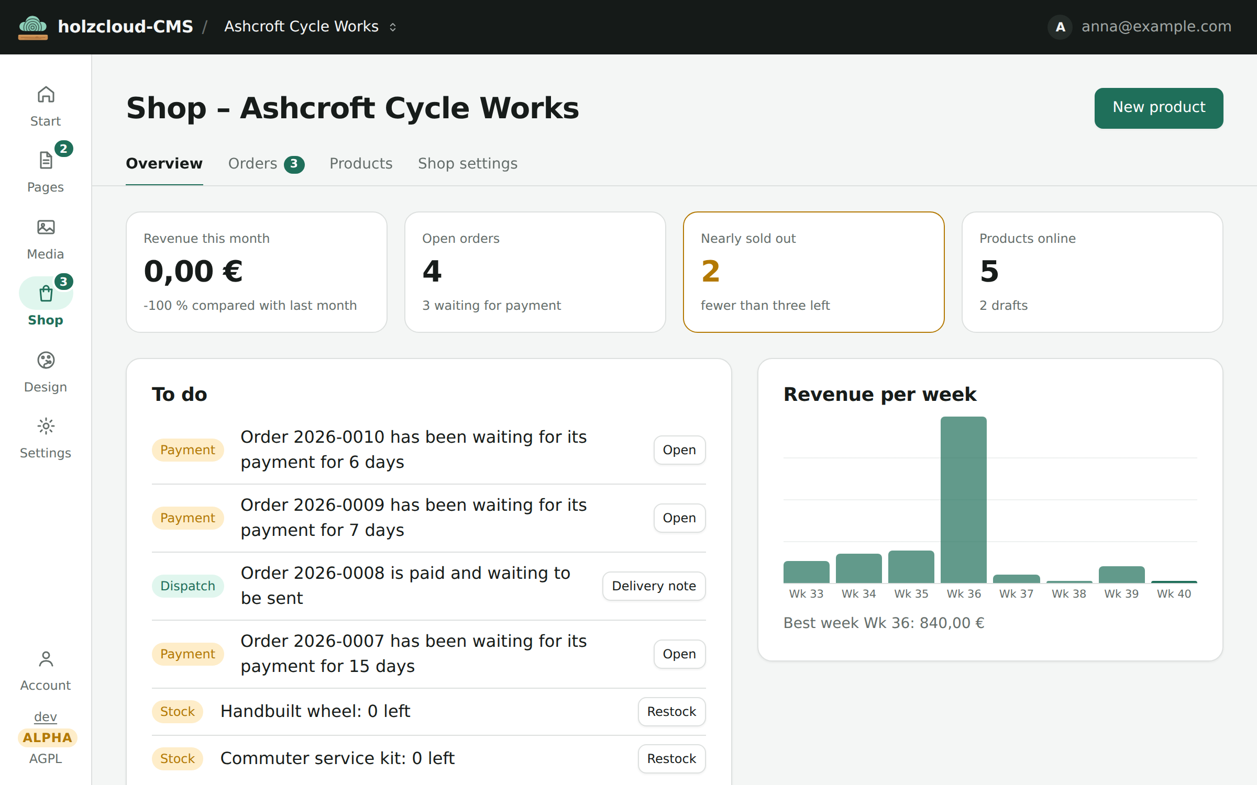
Task: Click the Wk 35 revenue bar
Action: click(911, 567)
